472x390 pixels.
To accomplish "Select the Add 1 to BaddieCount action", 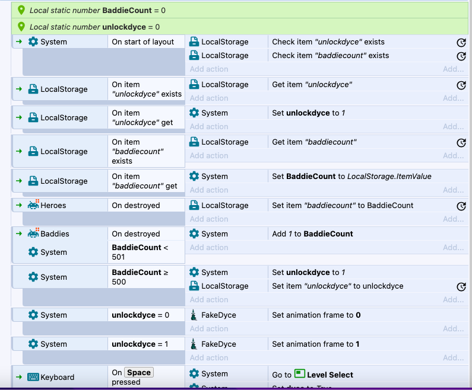I will click(x=327, y=234).
